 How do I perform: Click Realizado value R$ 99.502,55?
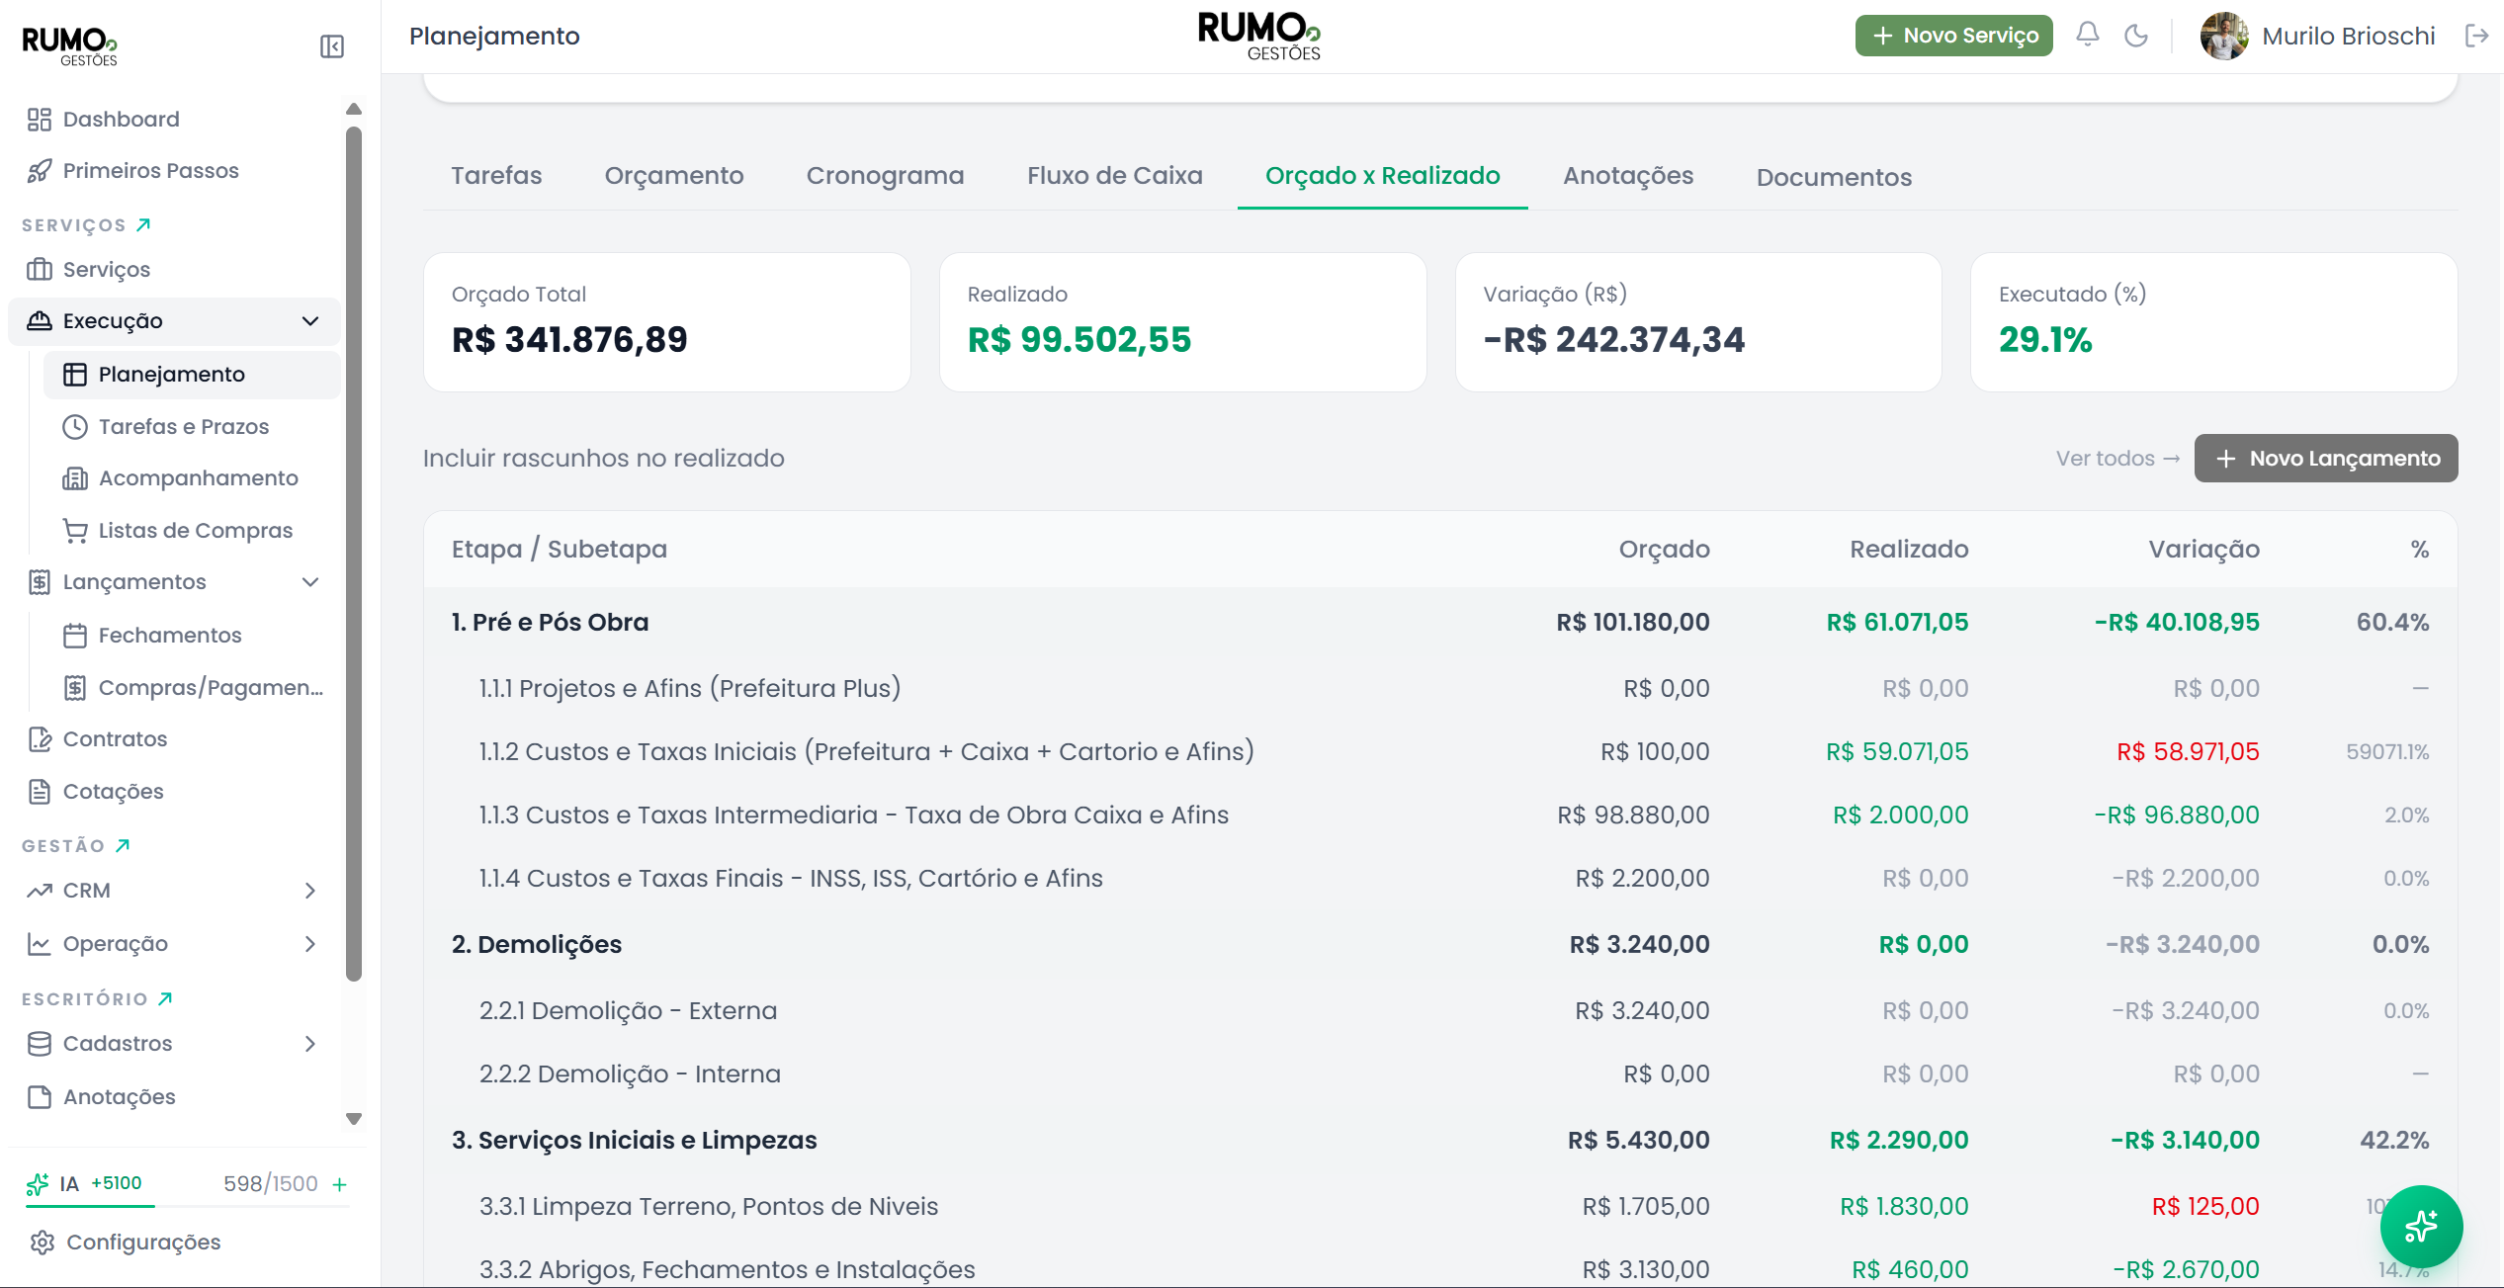point(1079,339)
